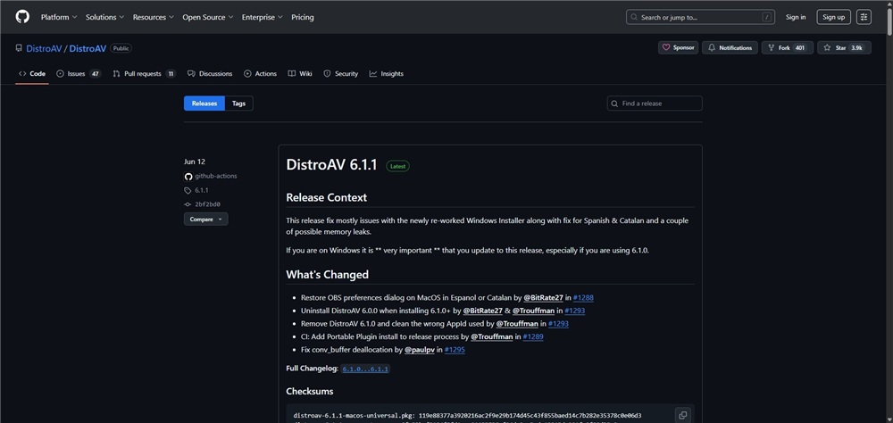The height and width of the screenshot is (423, 893).
Task: Open the Insights tab
Action: click(x=386, y=73)
